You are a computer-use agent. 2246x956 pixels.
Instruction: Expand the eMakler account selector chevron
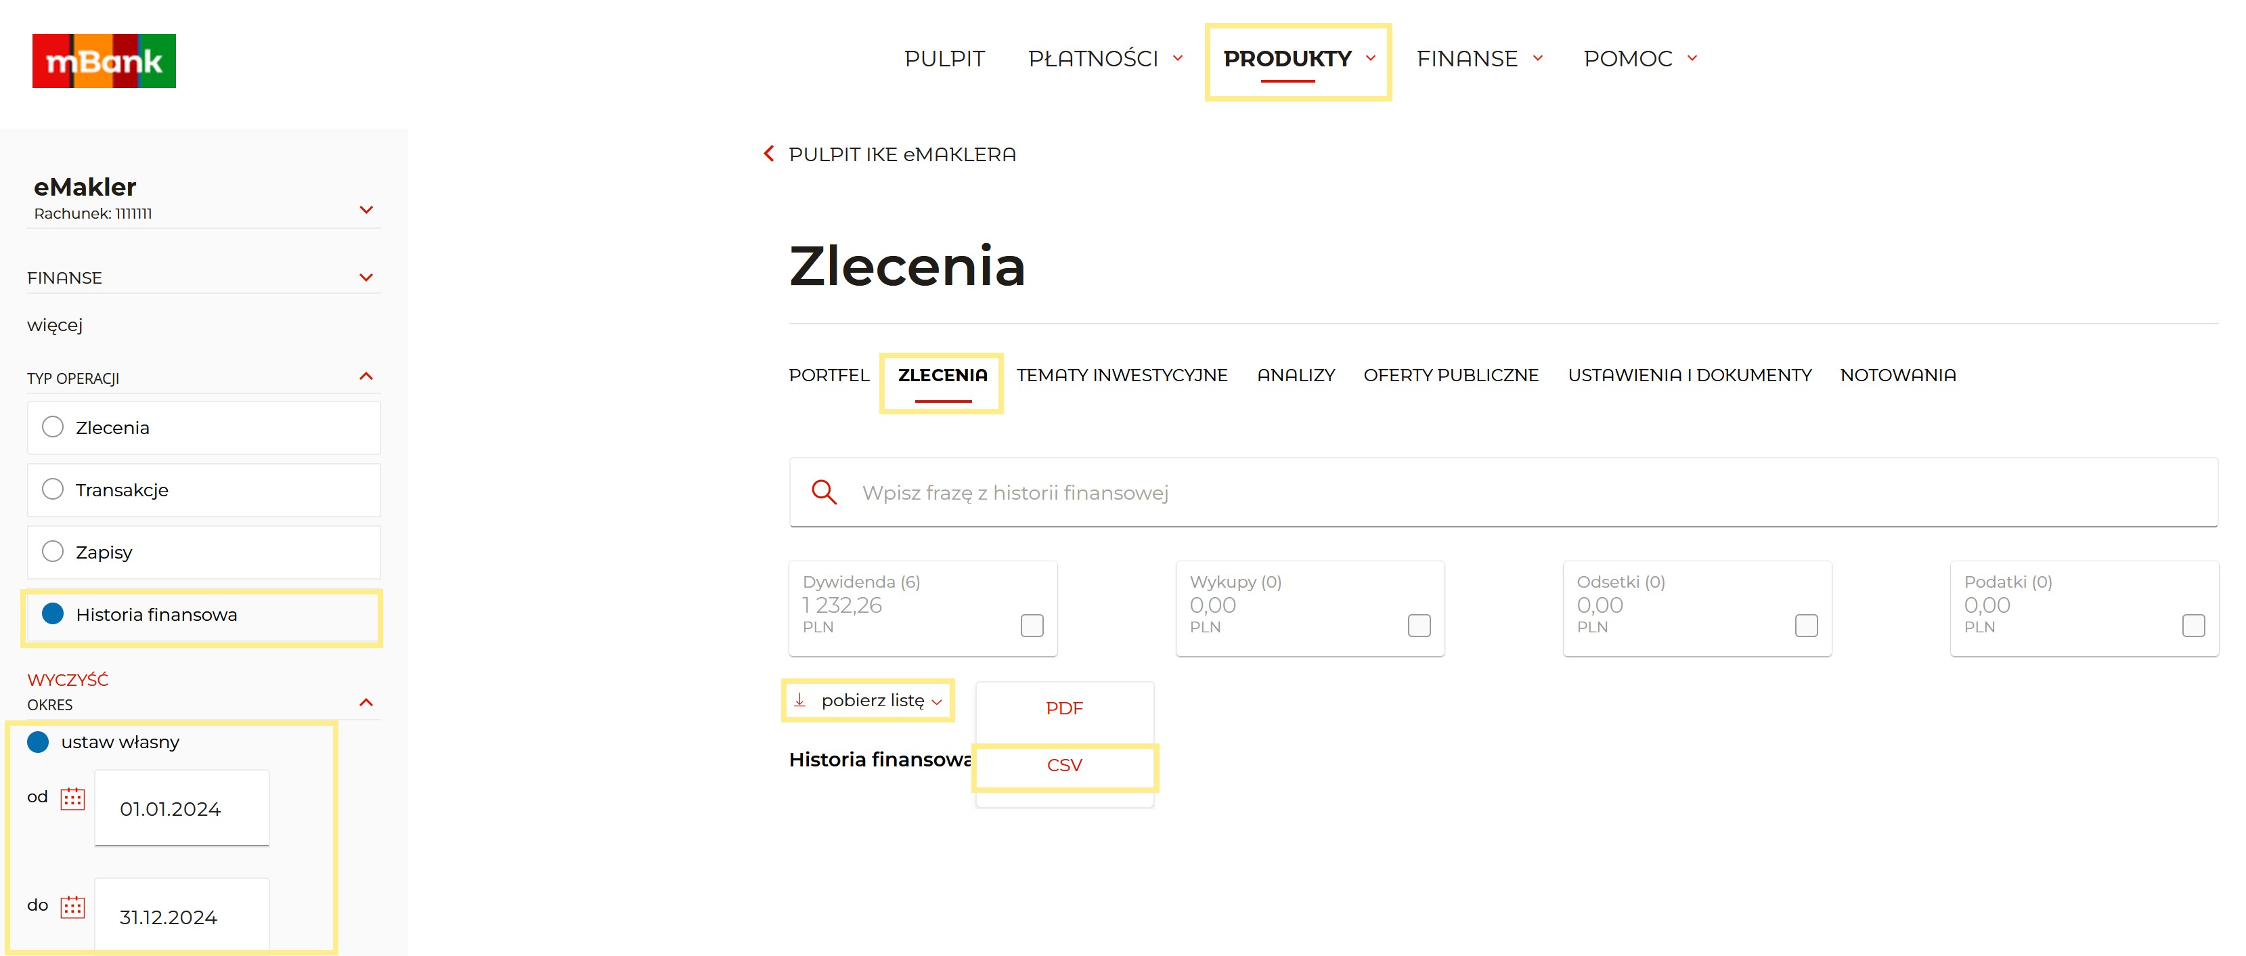[366, 210]
